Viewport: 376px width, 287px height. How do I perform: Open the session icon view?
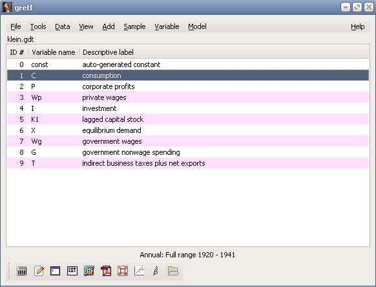click(x=72, y=271)
